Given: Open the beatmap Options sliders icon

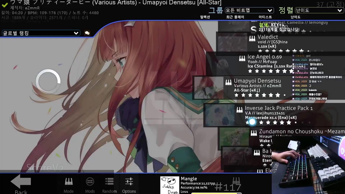Looking at the screenshot, I should tap(129, 182).
